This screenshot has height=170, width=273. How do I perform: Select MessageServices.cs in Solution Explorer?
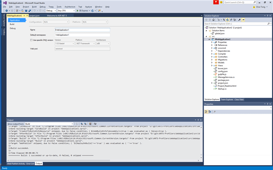pyautogui.click(x=226, y=77)
